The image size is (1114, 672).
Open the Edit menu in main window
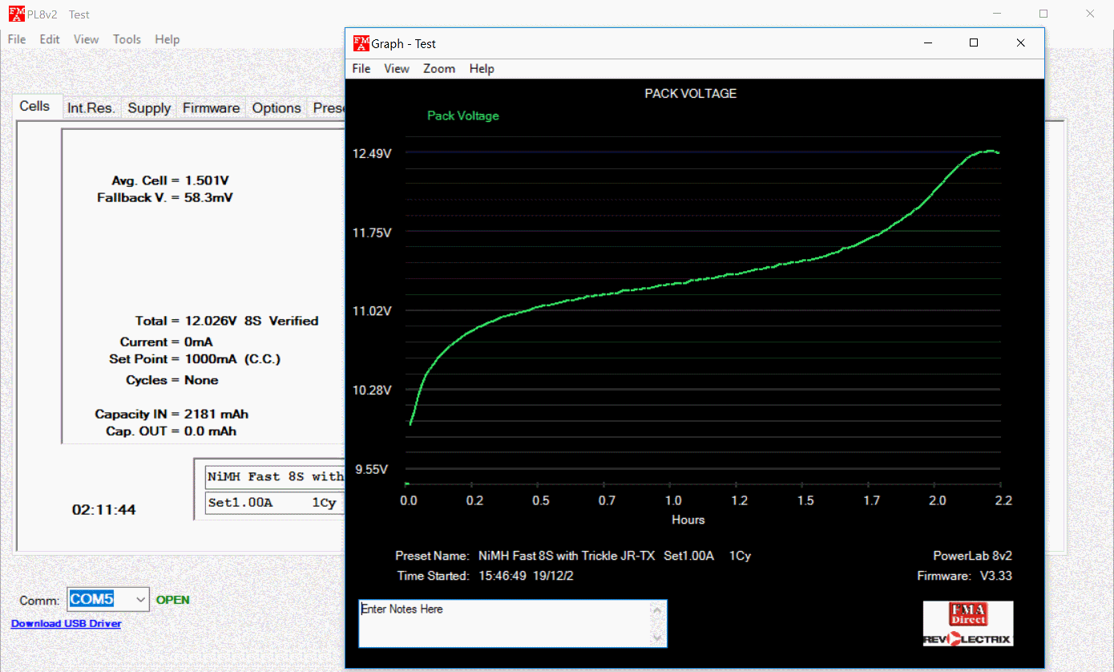(x=50, y=39)
